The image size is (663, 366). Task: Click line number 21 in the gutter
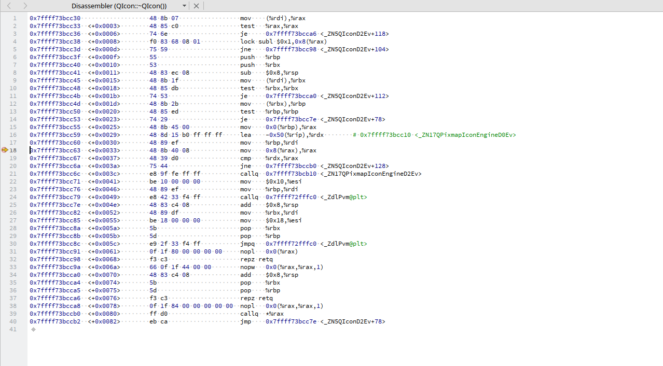13,174
